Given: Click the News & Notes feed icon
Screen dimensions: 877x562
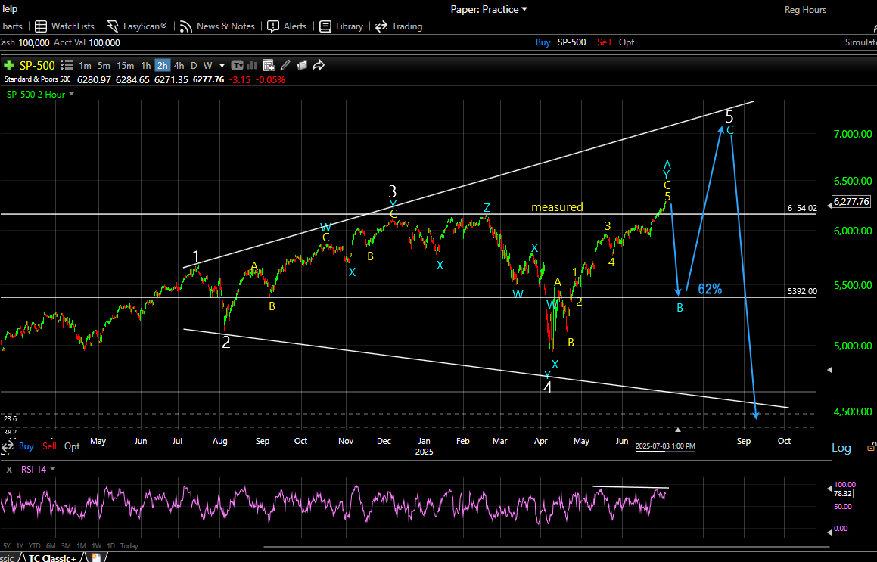Looking at the screenshot, I should pos(185,26).
